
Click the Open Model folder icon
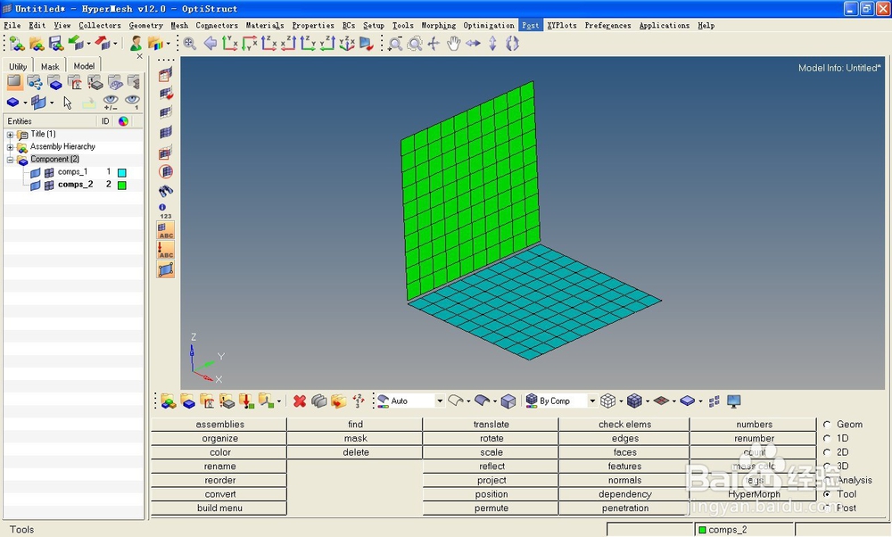37,44
